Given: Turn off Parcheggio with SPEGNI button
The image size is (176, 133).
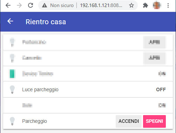Looking at the screenshot, I should click(x=154, y=121).
